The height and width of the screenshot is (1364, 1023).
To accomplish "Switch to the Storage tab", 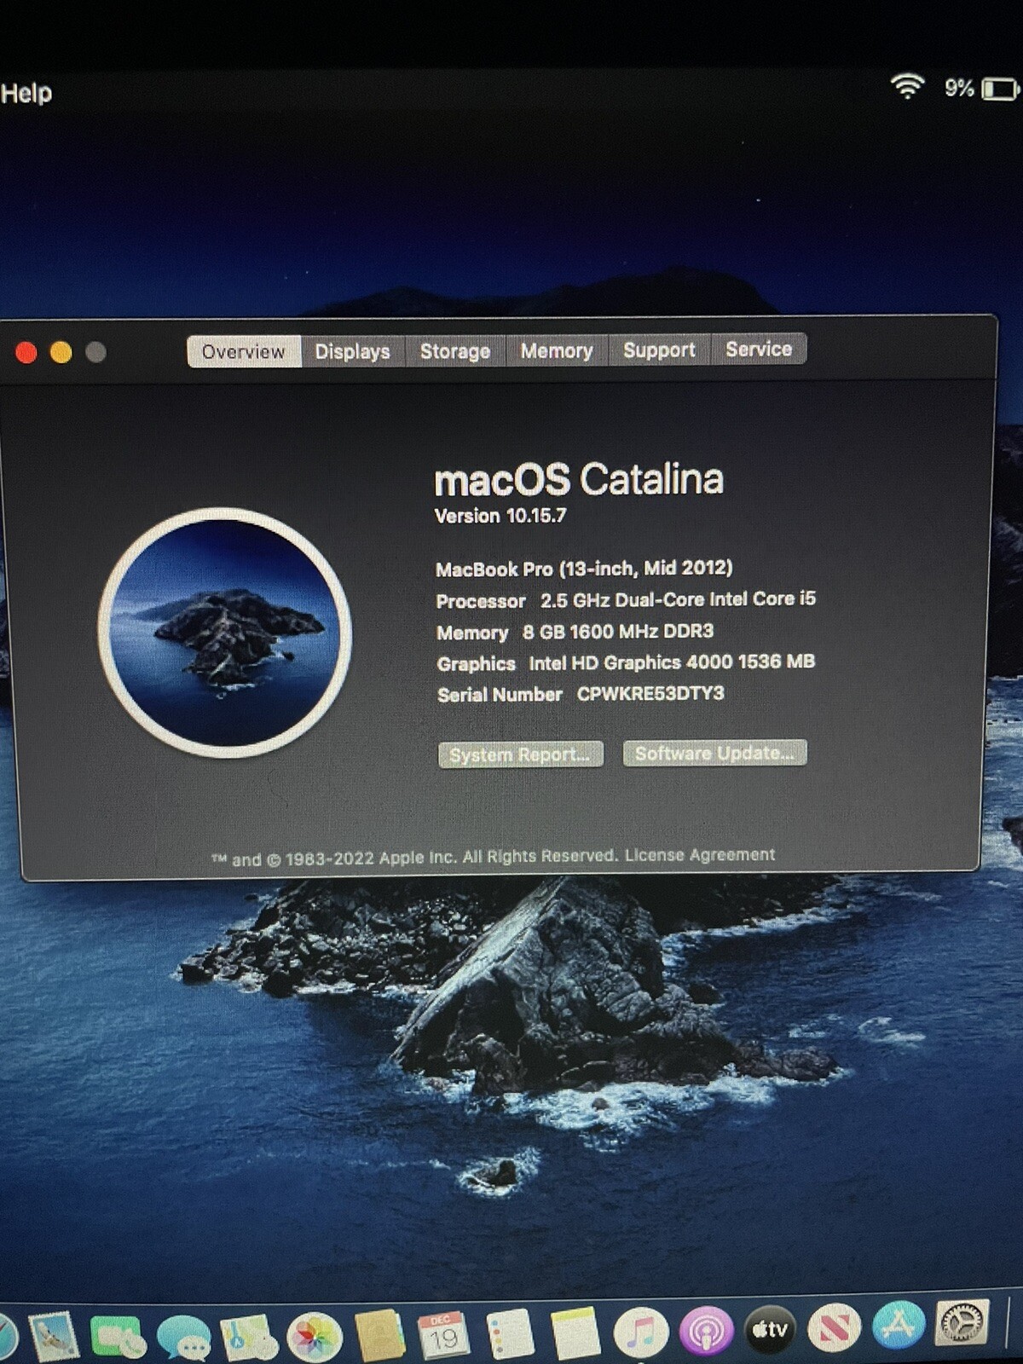I will [455, 350].
